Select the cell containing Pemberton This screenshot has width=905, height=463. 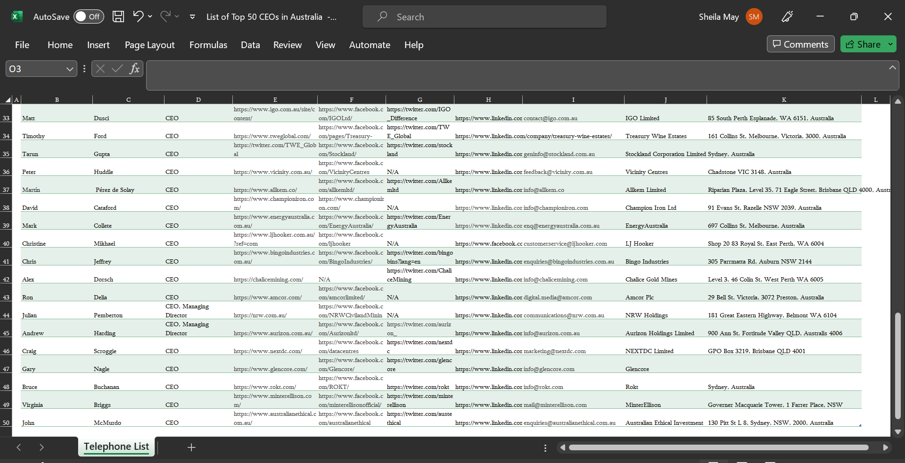point(128,311)
